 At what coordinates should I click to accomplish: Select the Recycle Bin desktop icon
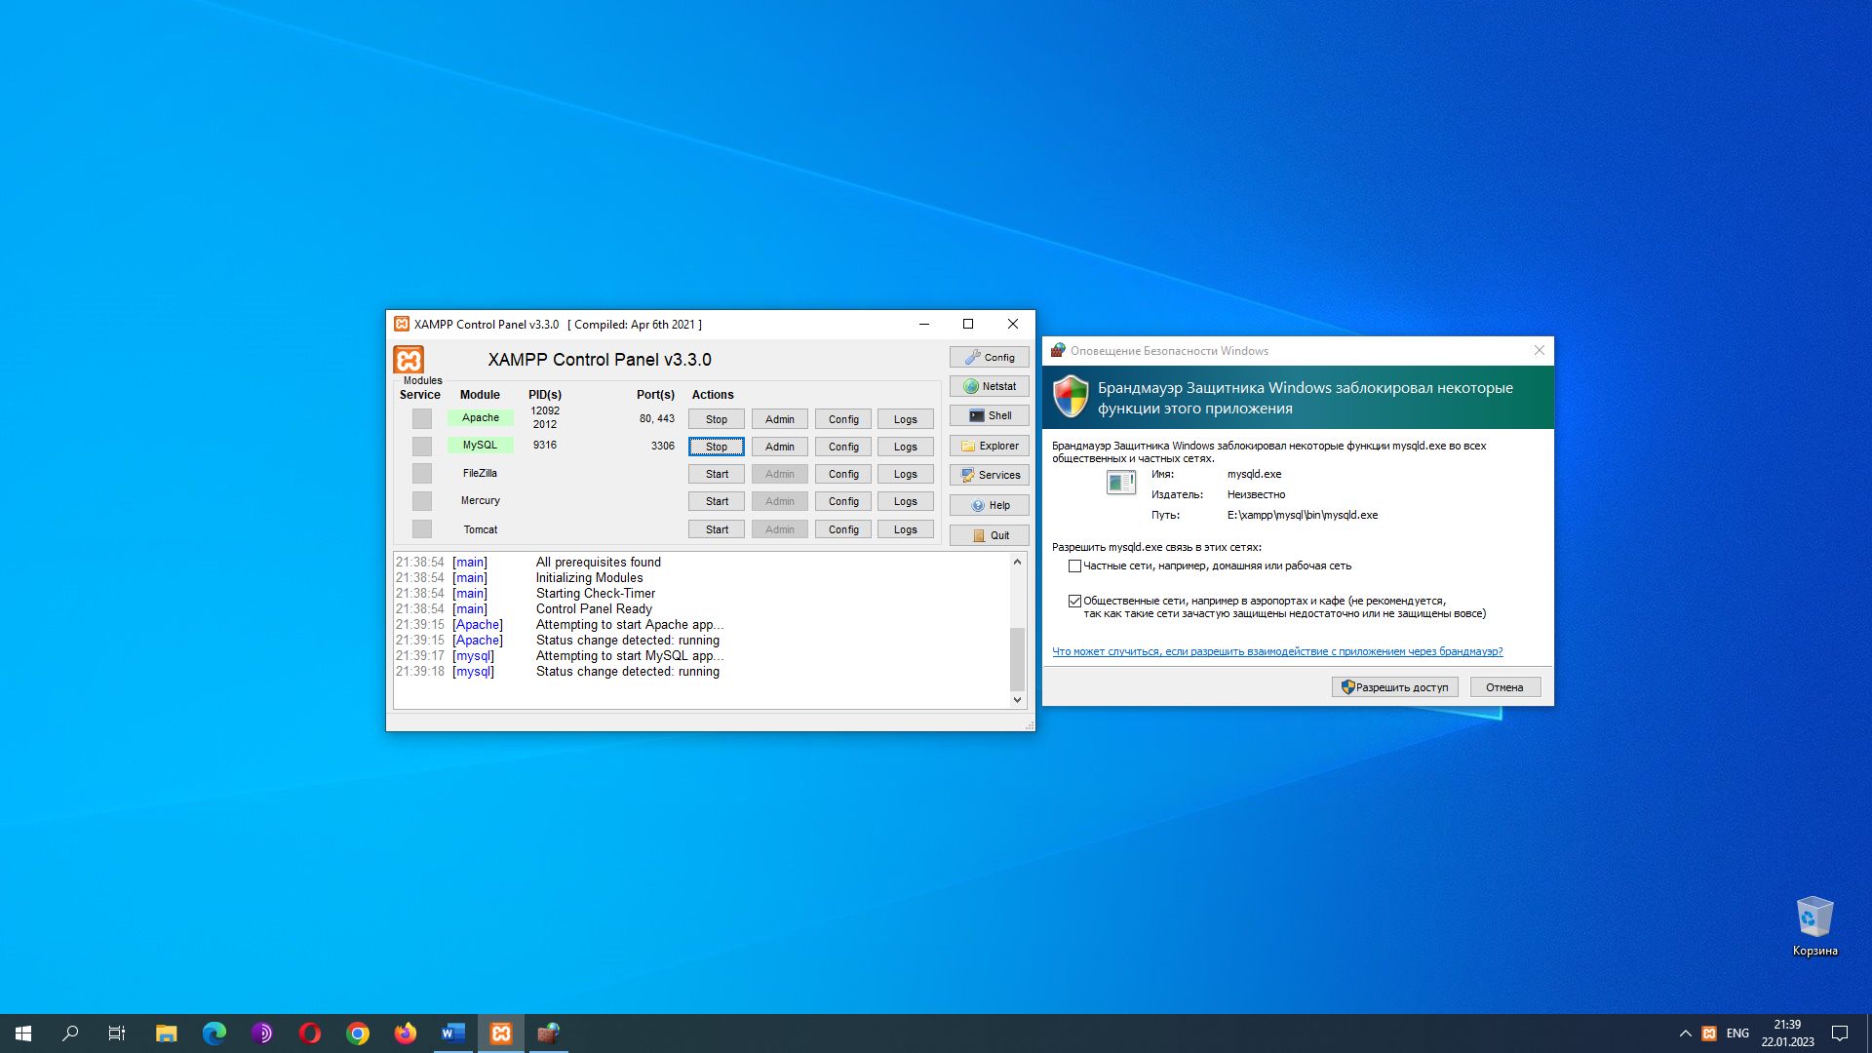click(1814, 926)
